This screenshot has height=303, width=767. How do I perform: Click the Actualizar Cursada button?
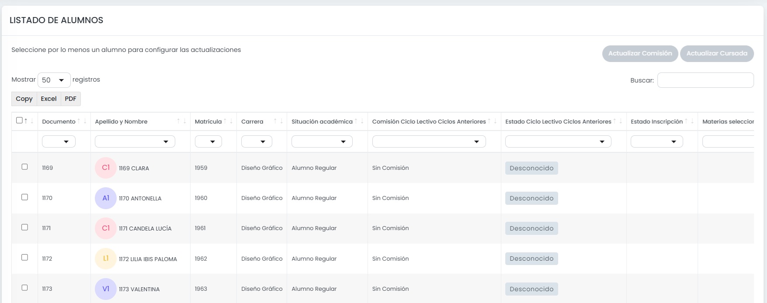point(717,53)
